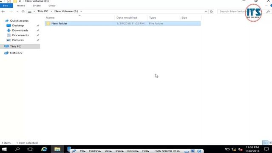
Task: Switch to the Share ribbon tab
Action: [x=37, y=6]
